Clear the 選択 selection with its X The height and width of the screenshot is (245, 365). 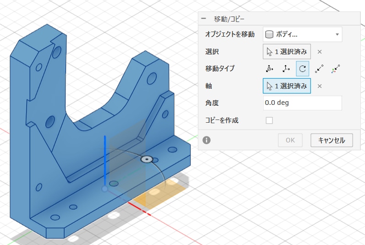coord(320,52)
